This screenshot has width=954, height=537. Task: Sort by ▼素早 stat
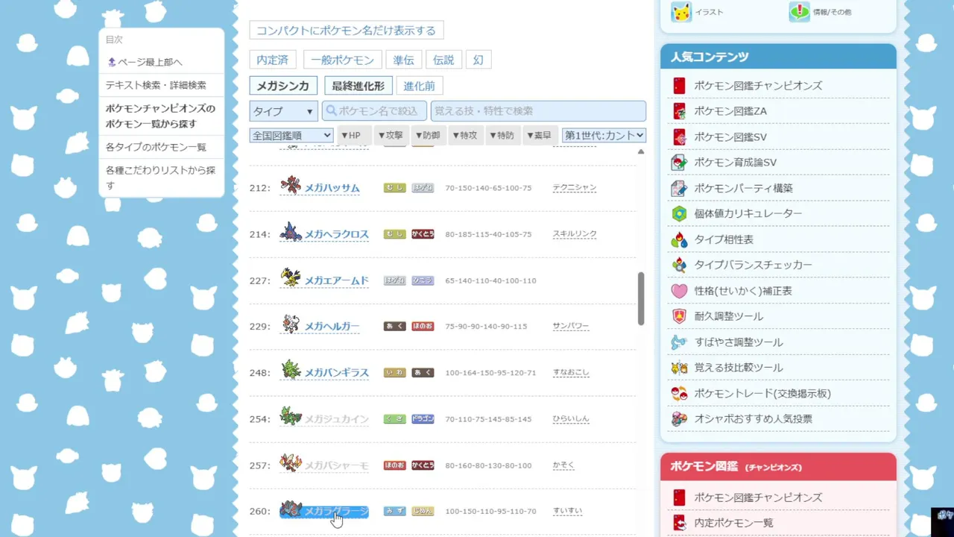click(540, 135)
